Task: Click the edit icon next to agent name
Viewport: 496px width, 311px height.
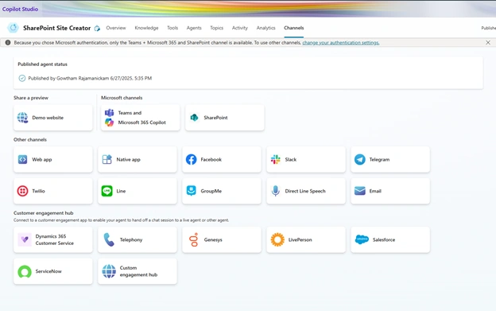Action: point(97,28)
